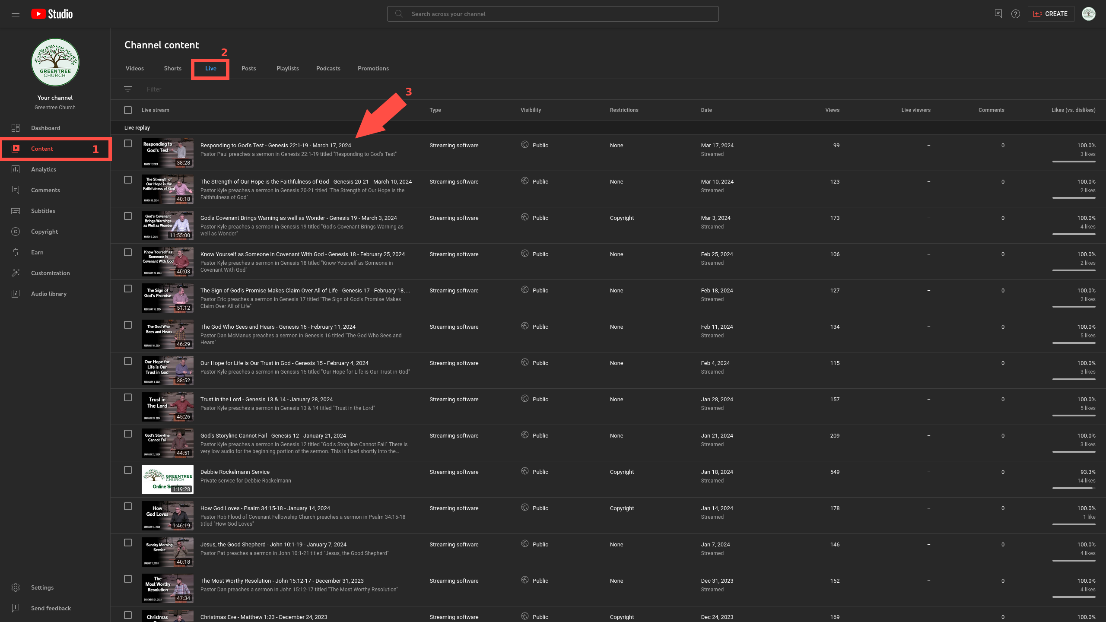Open the Audio library icon
The height and width of the screenshot is (622, 1106).
pyautogui.click(x=16, y=294)
